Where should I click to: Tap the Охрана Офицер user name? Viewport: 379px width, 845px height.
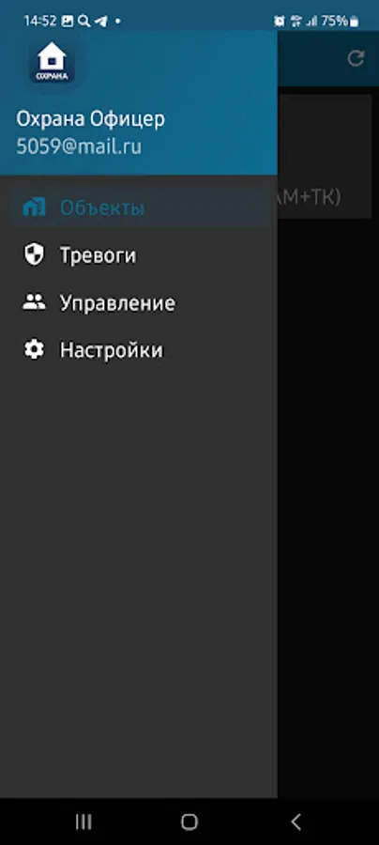click(90, 119)
